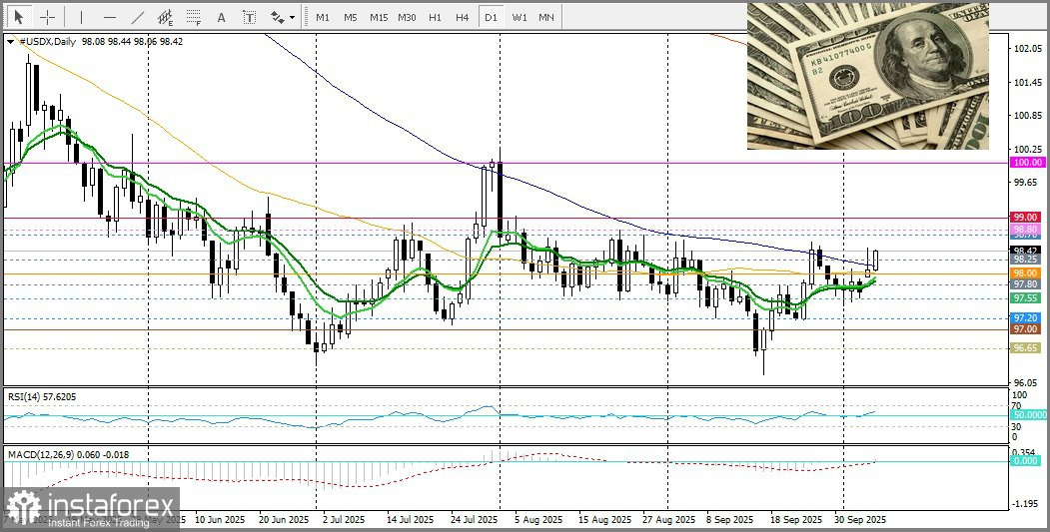Select the MN monthly timeframe
1050x532 pixels.
pos(546,17)
